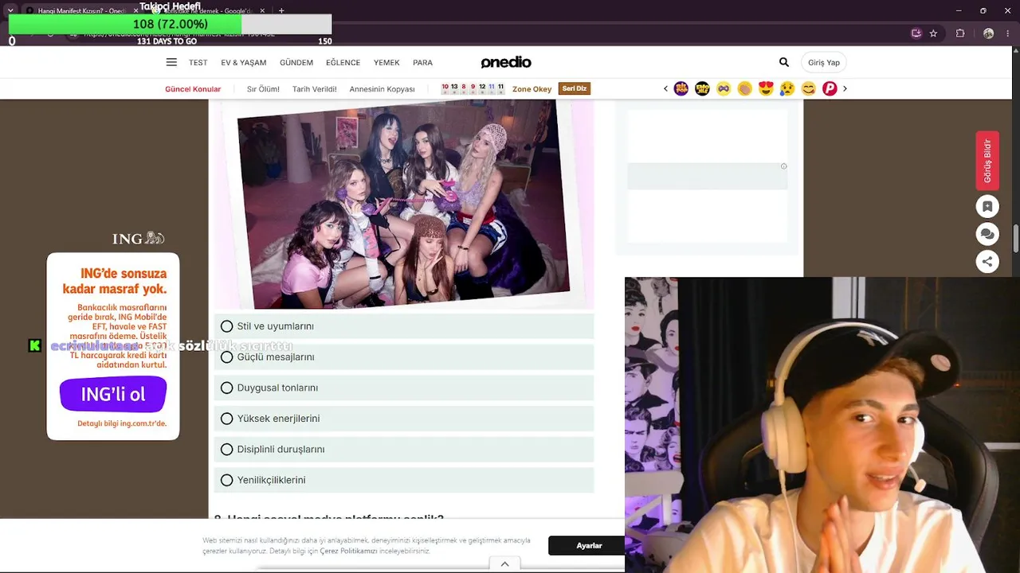Click "Detaylı bilgi ing.com.tr'de." text
This screenshot has height=573, width=1020.
pos(122,423)
